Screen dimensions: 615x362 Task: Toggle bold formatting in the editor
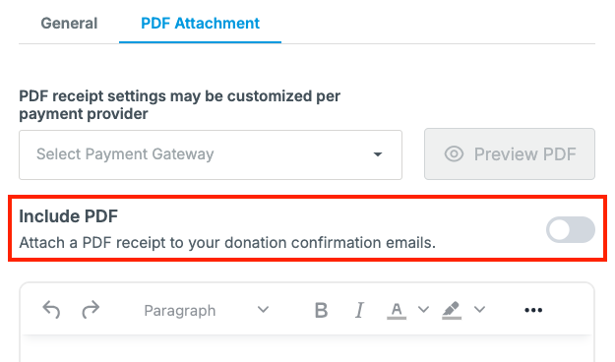click(321, 310)
